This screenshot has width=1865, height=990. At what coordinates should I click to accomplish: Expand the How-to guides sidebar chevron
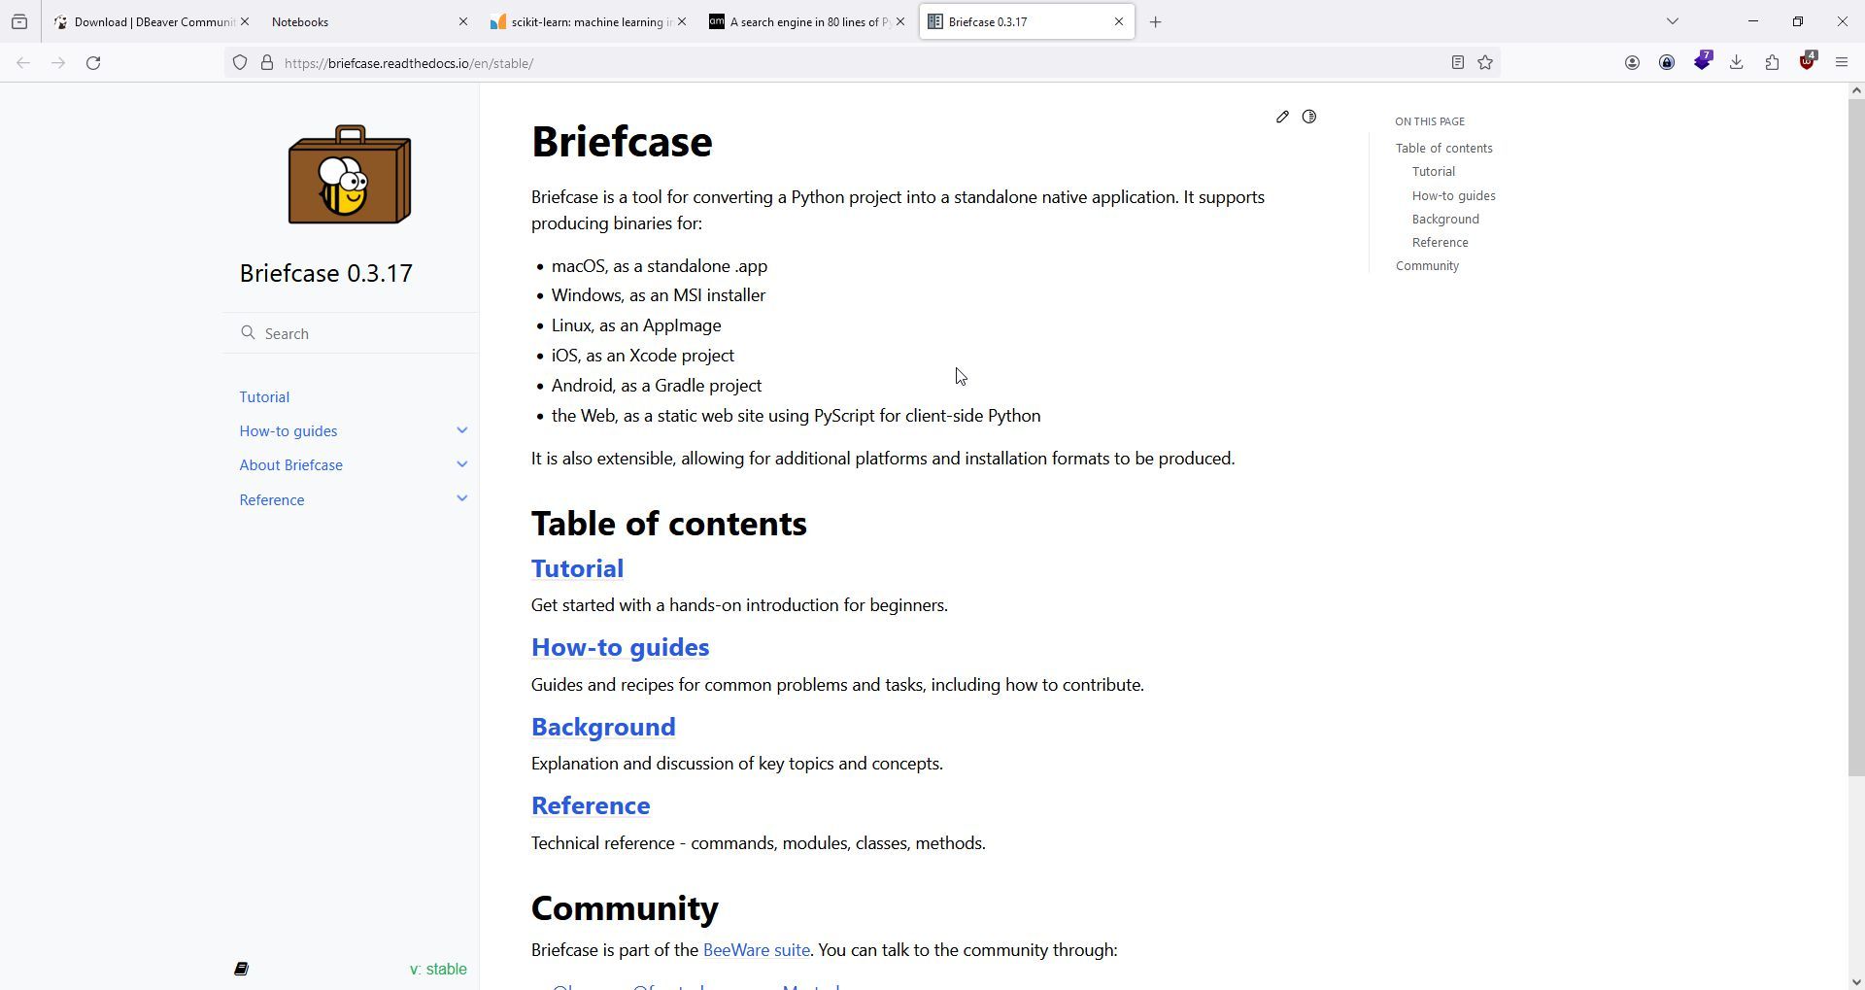[x=462, y=430]
